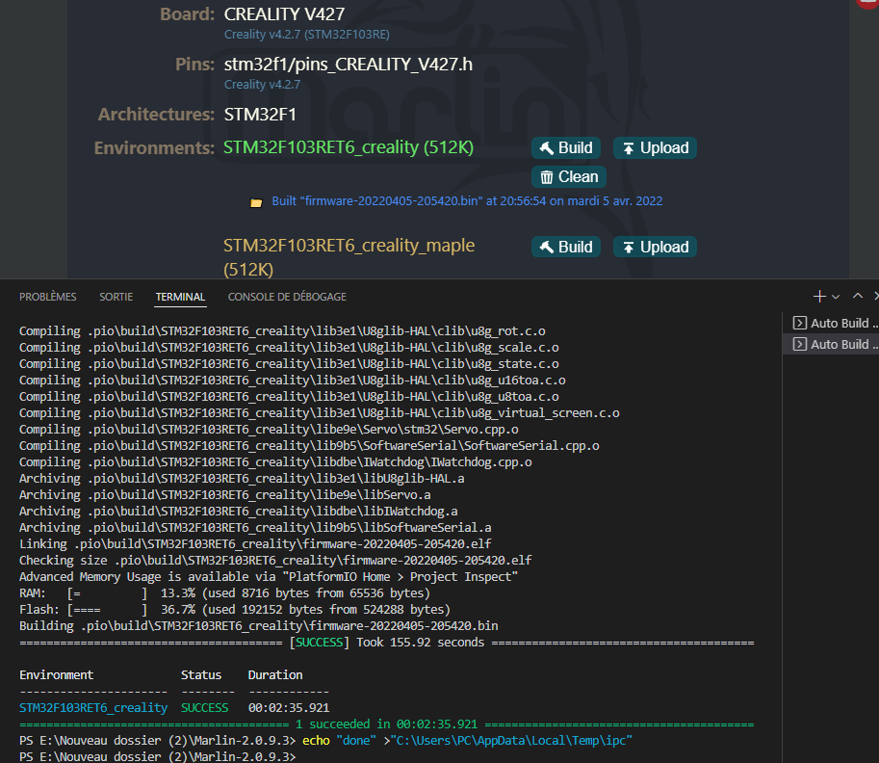Viewport: 879px width, 763px height.
Task: Click the "Architectures:" label
Action: pos(156,115)
